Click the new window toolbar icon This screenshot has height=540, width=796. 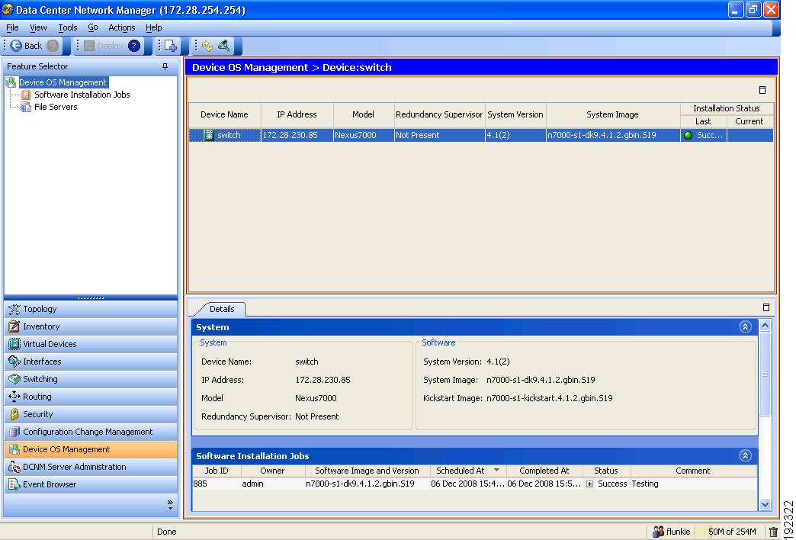pos(169,45)
